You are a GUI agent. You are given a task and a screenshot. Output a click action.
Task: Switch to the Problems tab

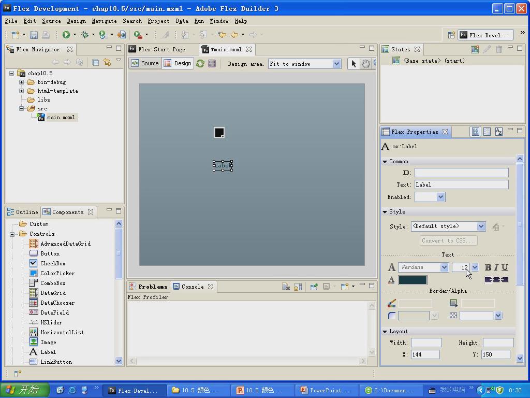[149, 287]
